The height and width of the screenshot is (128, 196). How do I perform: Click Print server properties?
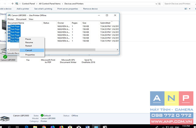tap(68, 9)
